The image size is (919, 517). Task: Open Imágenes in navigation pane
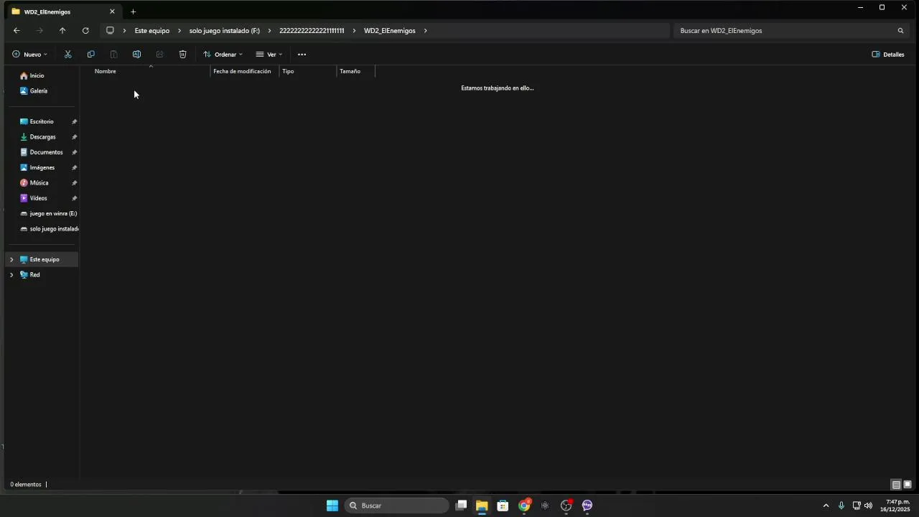(43, 167)
